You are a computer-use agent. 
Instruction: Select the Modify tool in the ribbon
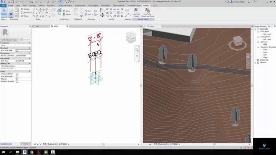pyautogui.click(x=4, y=12)
